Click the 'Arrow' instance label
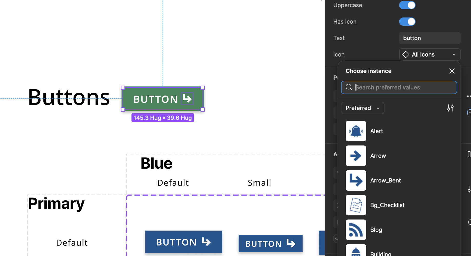471x256 pixels. coord(378,156)
